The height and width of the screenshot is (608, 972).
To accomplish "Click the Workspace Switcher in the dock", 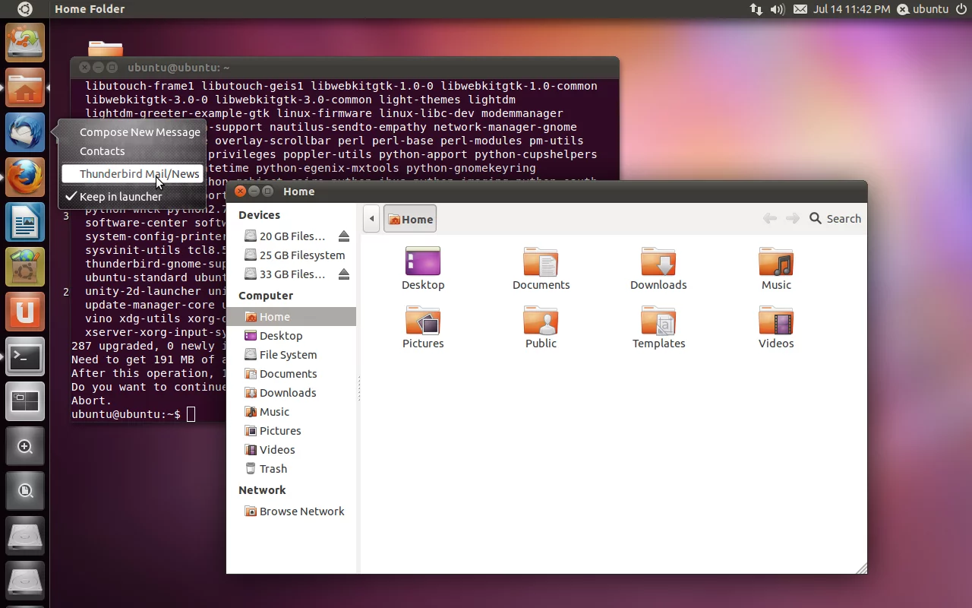I will pos(25,402).
